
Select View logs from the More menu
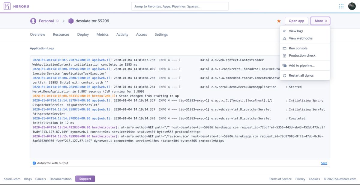pyautogui.click(x=295, y=31)
